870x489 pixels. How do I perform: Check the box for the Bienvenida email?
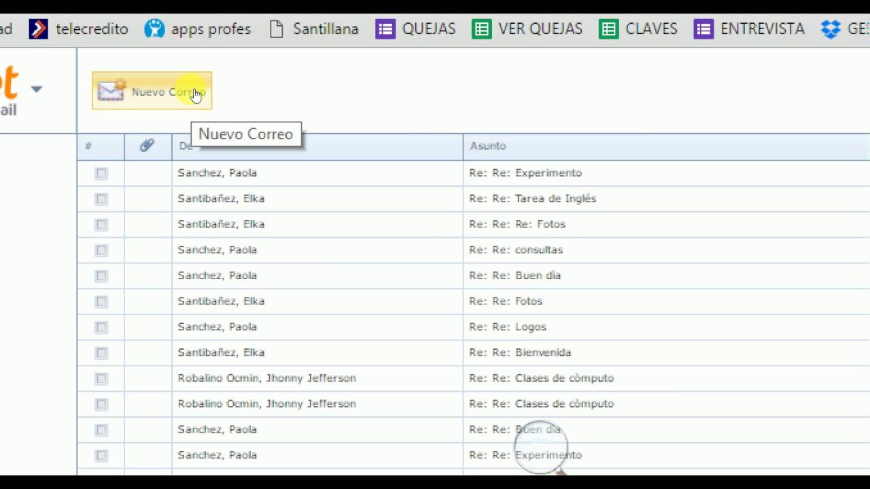pyautogui.click(x=101, y=353)
